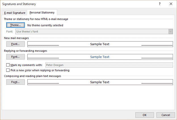This screenshot has height=120, width=177.
Task: Close the Signatures and Stationery dialog
Action: [170, 4]
